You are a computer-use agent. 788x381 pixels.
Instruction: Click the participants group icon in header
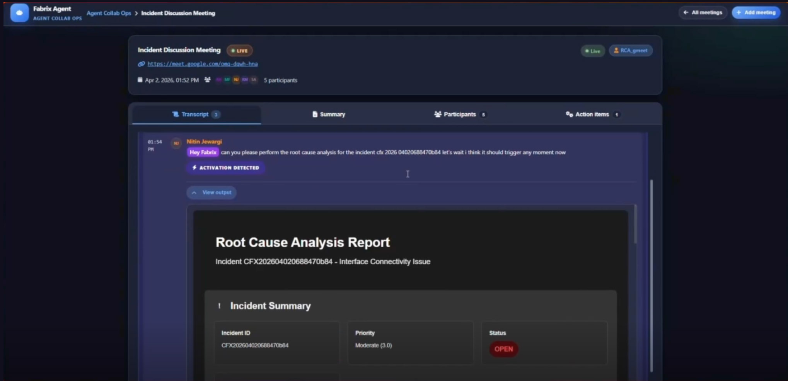point(208,80)
